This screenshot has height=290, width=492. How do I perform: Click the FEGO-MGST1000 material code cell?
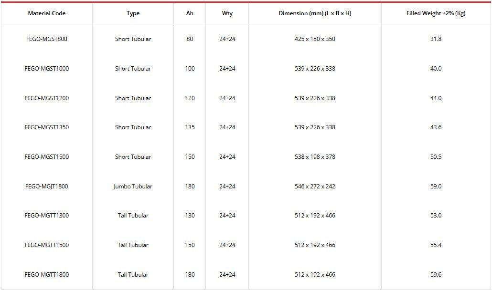[47, 69]
